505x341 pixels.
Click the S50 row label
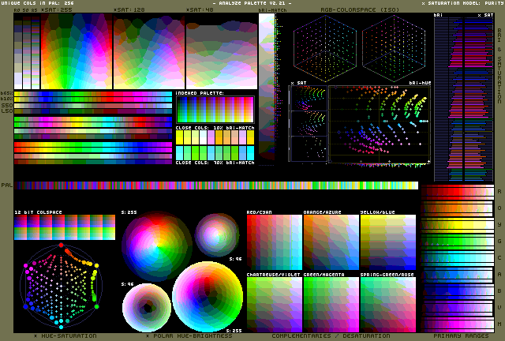click(x=7, y=106)
